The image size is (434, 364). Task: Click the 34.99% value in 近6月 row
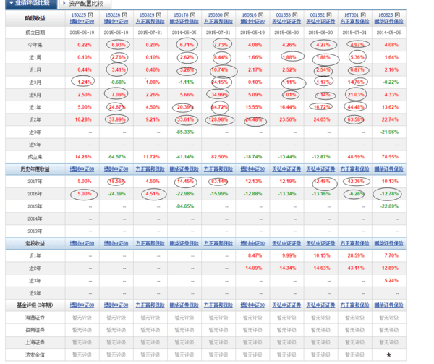(220, 95)
